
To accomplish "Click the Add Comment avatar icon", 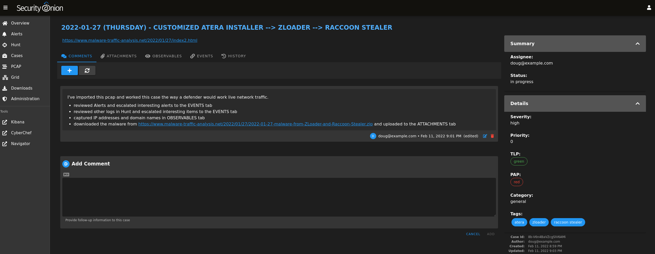I will click(66, 164).
